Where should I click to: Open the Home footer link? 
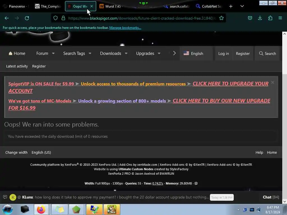click(272, 153)
